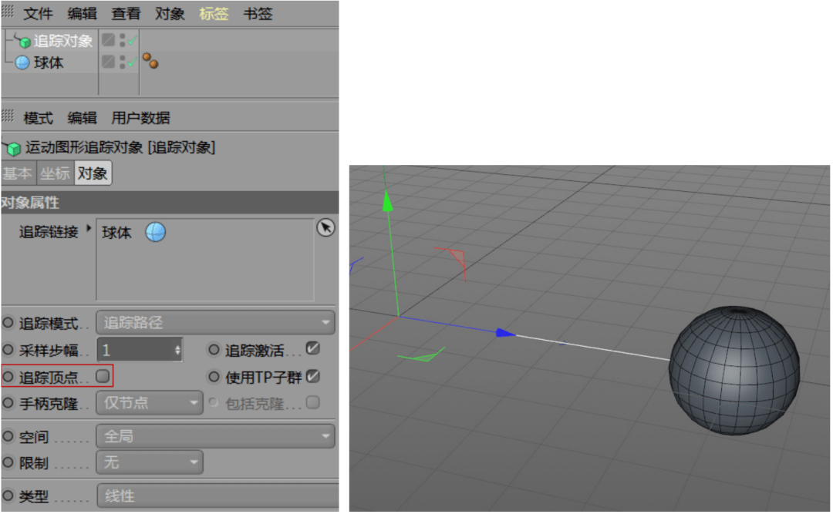Image resolution: width=833 pixels, height=514 pixels.
Task: Click the green plane handle in viewport
Action: (423, 355)
